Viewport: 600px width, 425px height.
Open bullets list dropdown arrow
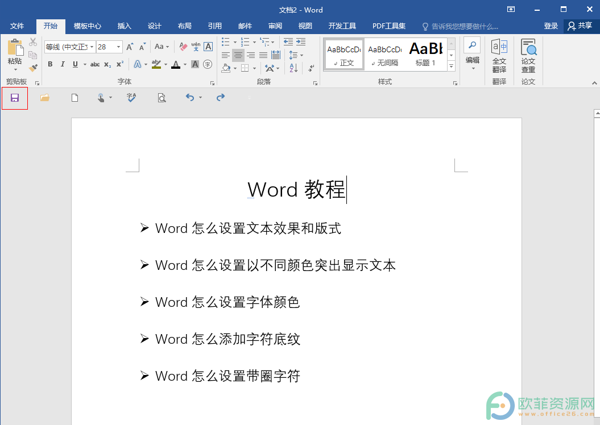(x=235, y=42)
